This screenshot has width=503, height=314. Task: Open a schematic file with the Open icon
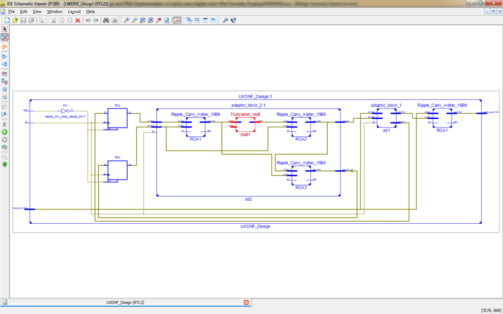(x=14, y=20)
